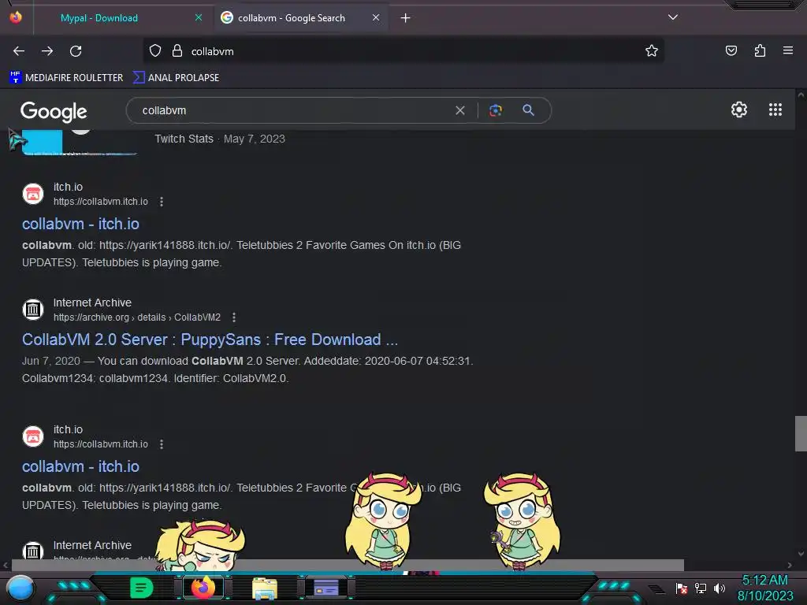The image size is (807, 605).
Task: Open the Extensions puzzle icon
Action: (x=760, y=50)
